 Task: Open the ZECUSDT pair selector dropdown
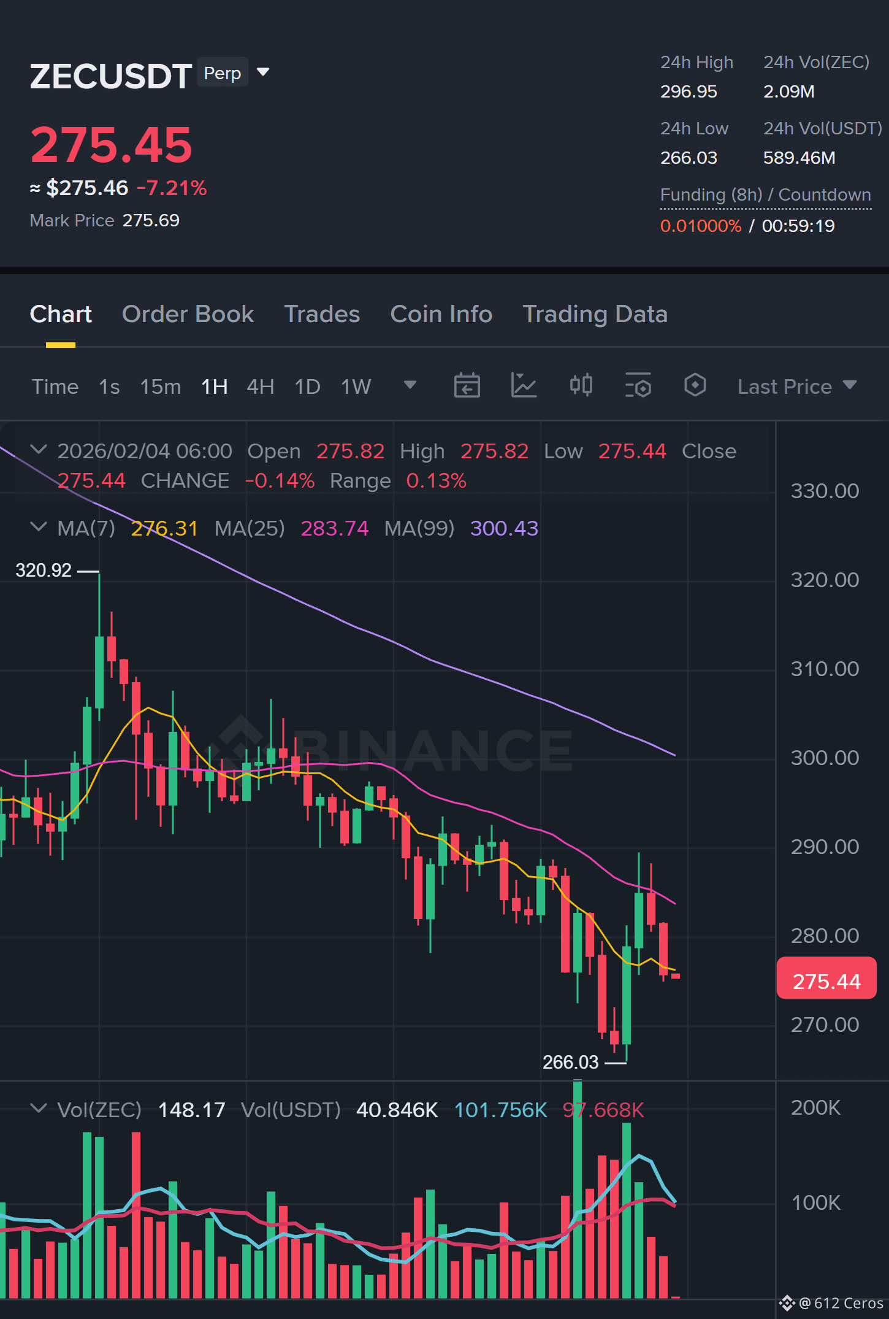point(263,72)
